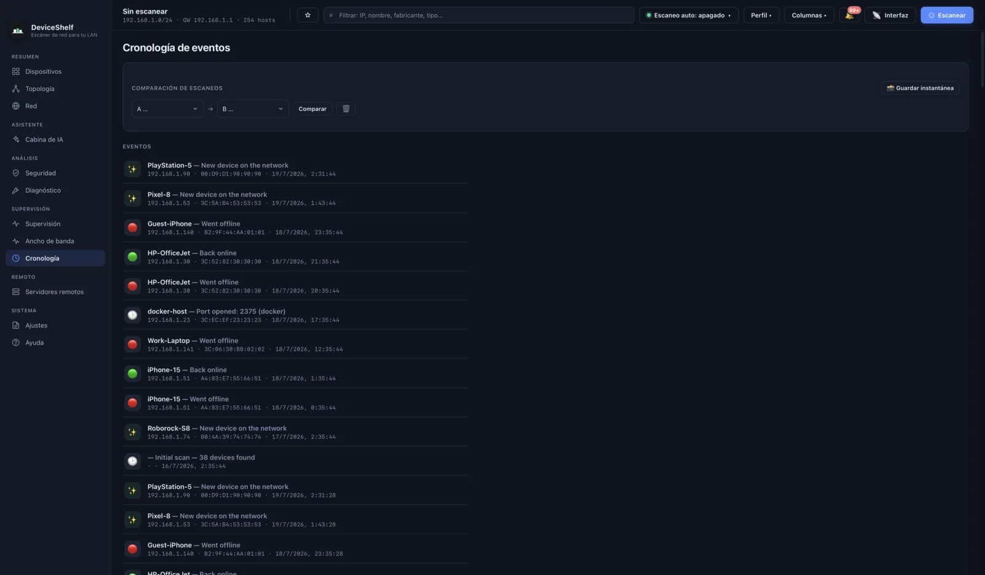Open Ayuda from sidebar
Viewport: 985px width, 575px height.
click(x=55, y=342)
